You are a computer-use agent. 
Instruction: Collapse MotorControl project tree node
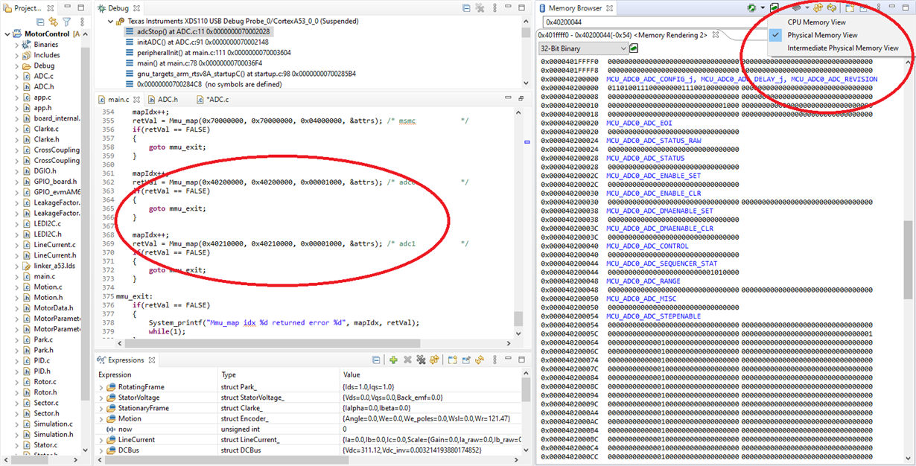click(7, 34)
